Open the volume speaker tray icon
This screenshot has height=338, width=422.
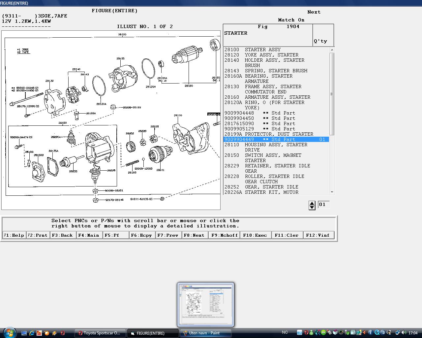[404, 333]
